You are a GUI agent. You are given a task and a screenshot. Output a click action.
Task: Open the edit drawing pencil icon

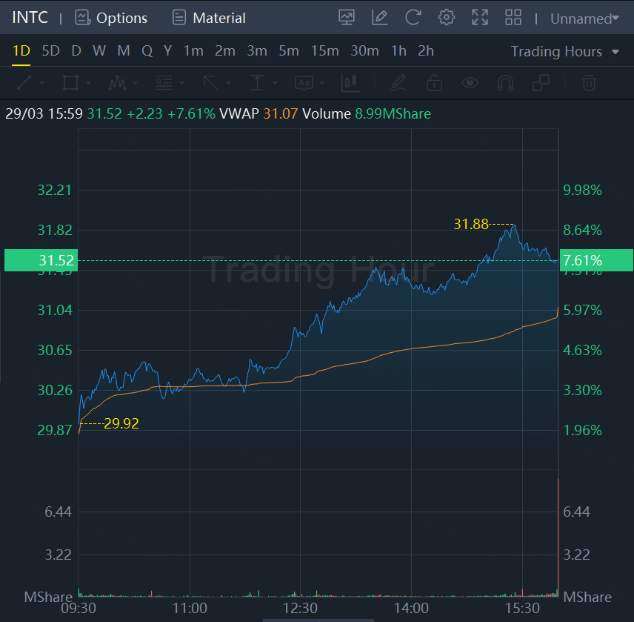pos(380,18)
